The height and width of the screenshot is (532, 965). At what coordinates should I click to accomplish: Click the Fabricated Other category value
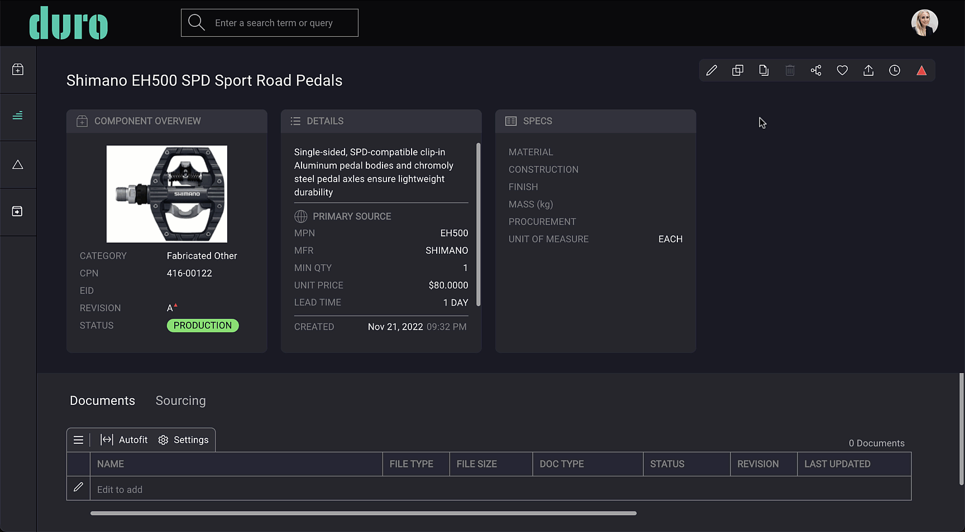point(202,256)
